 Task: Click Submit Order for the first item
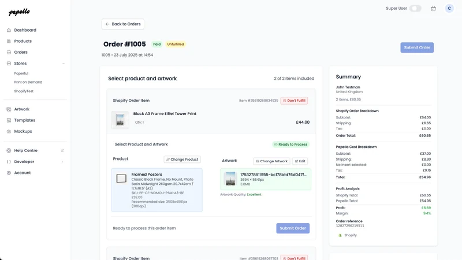tap(293, 228)
